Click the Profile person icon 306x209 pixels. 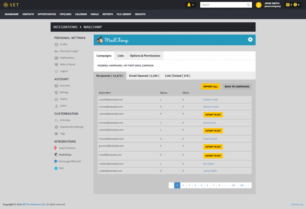coord(56,45)
